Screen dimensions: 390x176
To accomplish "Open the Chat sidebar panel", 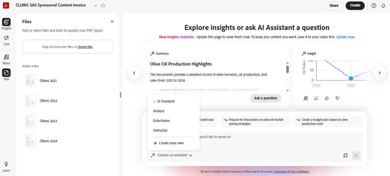I will click(x=6, y=38).
